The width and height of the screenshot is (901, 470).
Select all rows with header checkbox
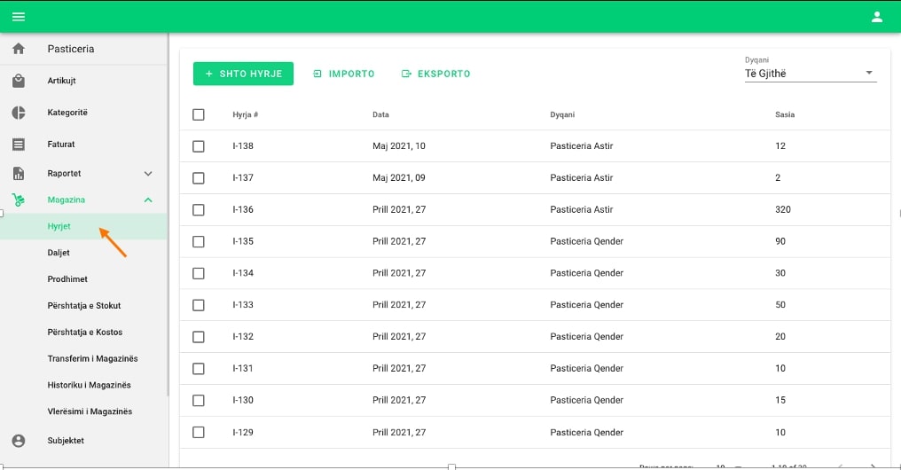click(199, 114)
